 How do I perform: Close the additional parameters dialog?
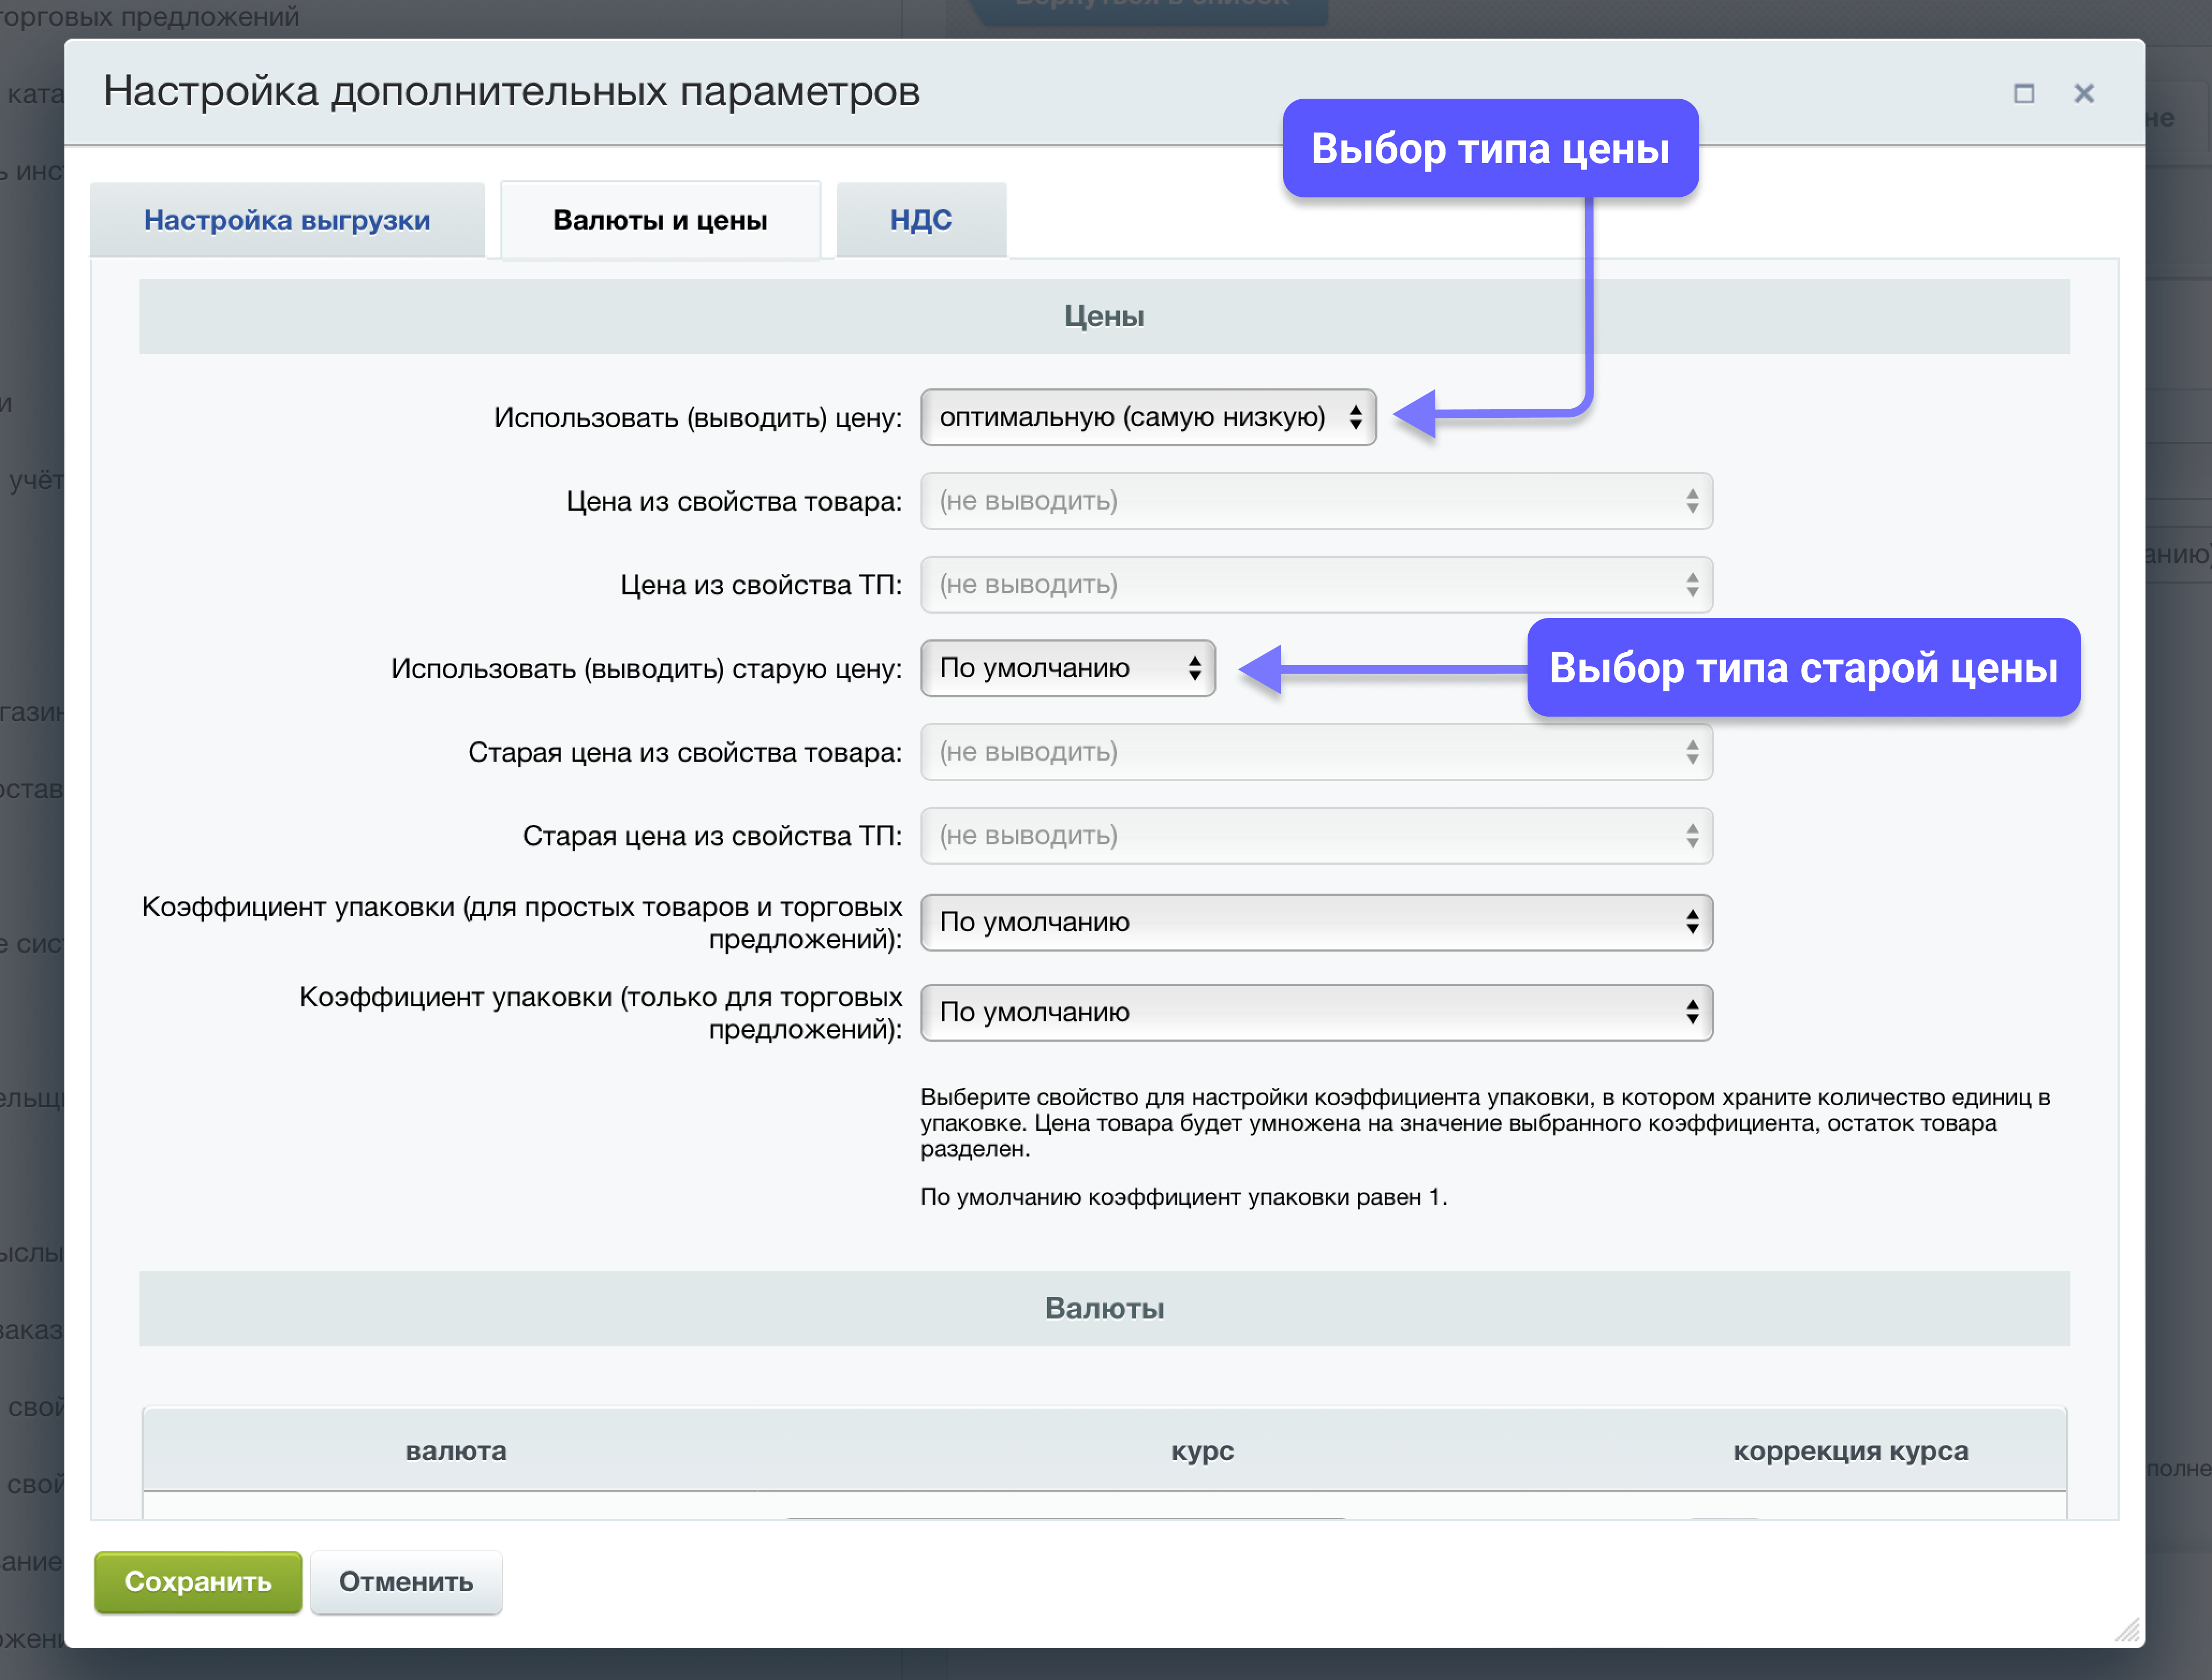point(2083,94)
